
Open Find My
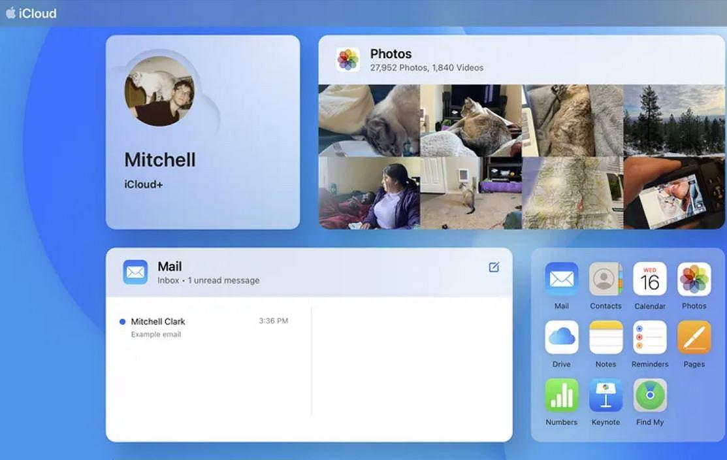pyautogui.click(x=649, y=397)
